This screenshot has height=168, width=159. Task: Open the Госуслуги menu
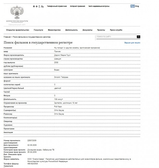pos(38,30)
